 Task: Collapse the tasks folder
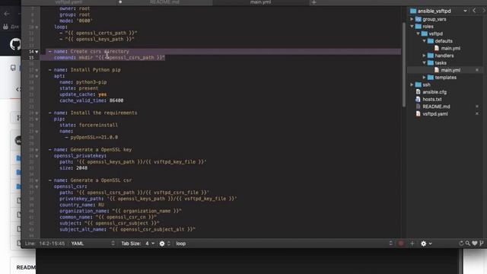click(424, 62)
